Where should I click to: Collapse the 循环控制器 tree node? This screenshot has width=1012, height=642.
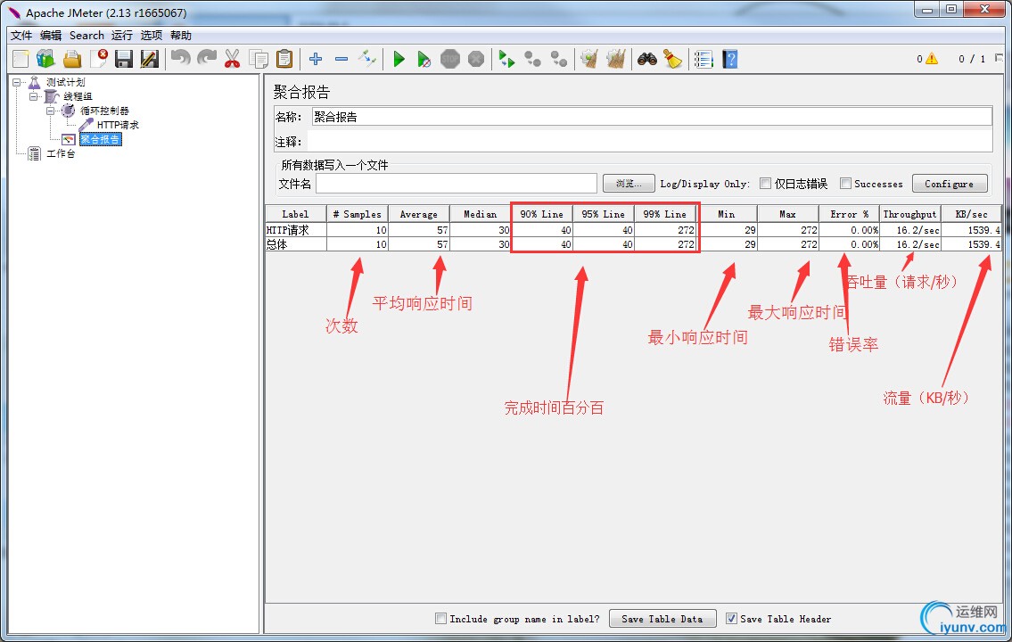click(50, 111)
